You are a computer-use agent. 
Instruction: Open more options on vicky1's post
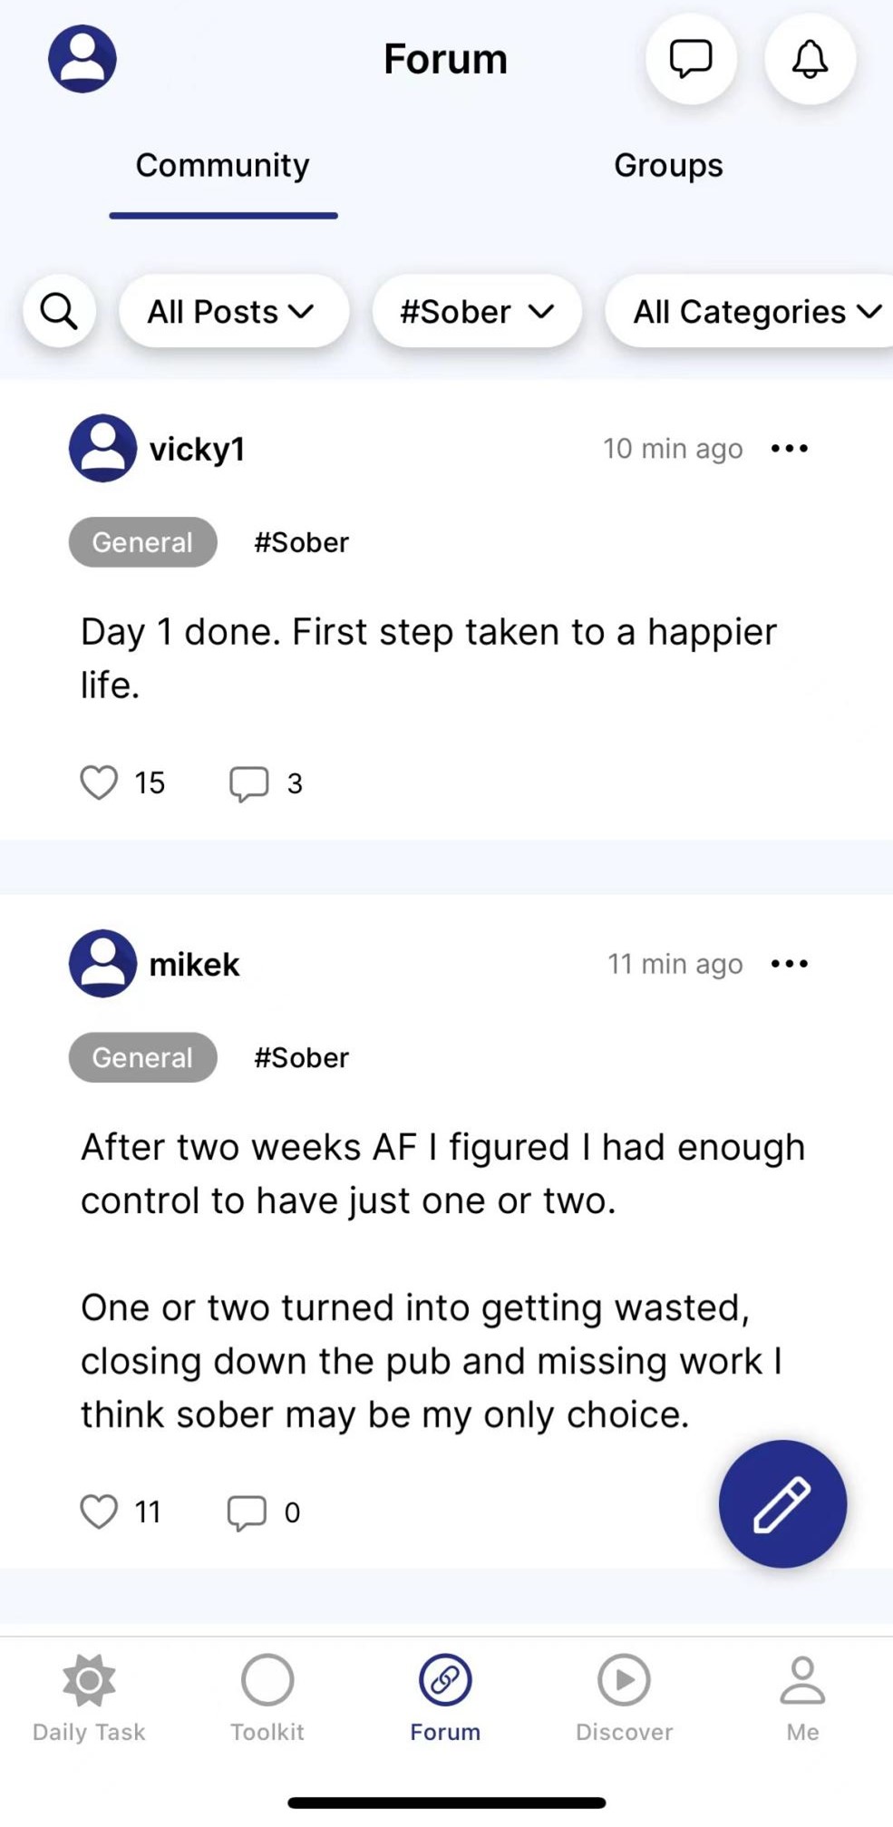click(789, 449)
